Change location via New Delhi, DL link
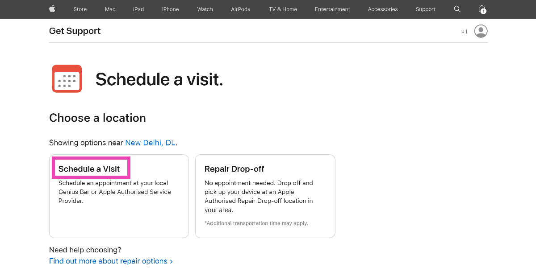 tap(150, 143)
